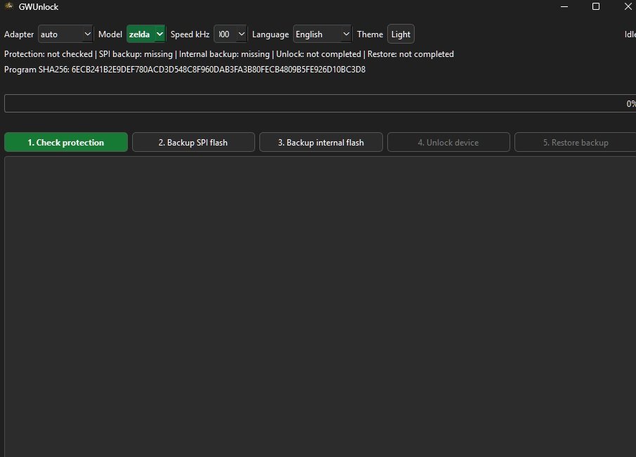
Task: Click the 0% progress bar
Action: (x=320, y=103)
